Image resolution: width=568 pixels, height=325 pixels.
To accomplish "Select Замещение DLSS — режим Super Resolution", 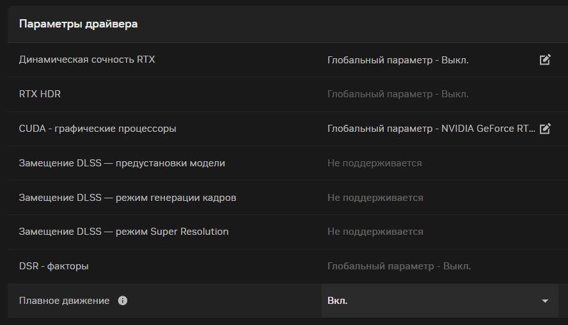I will click(x=123, y=232).
